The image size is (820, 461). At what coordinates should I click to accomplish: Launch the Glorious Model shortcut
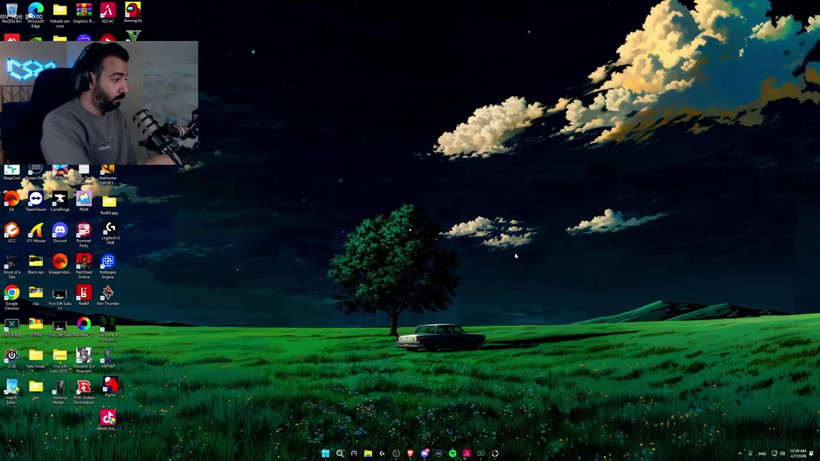pyautogui.click(x=60, y=392)
